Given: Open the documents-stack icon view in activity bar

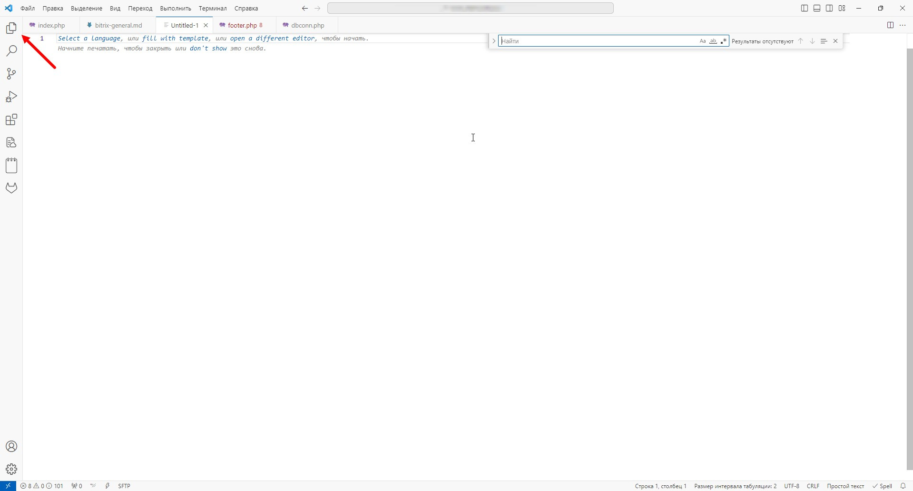Looking at the screenshot, I should coord(11,142).
